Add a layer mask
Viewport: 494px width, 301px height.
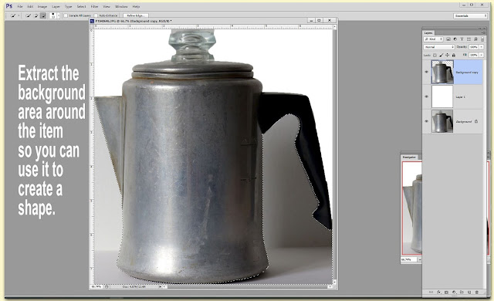(446, 293)
